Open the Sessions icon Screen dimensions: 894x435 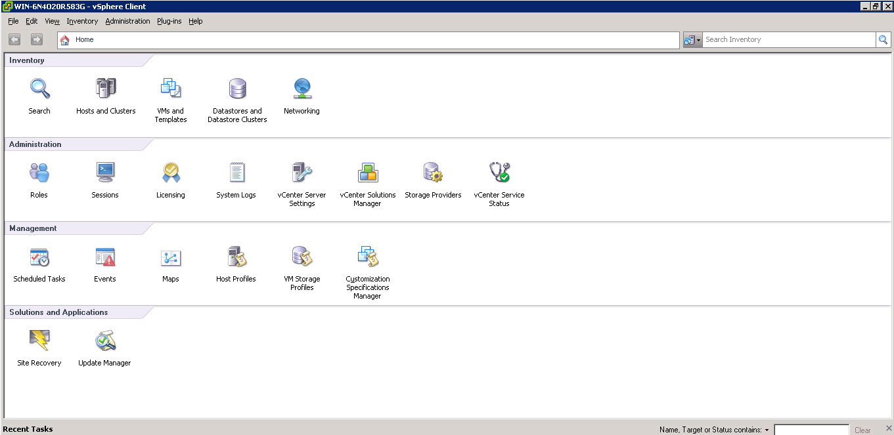tap(105, 173)
